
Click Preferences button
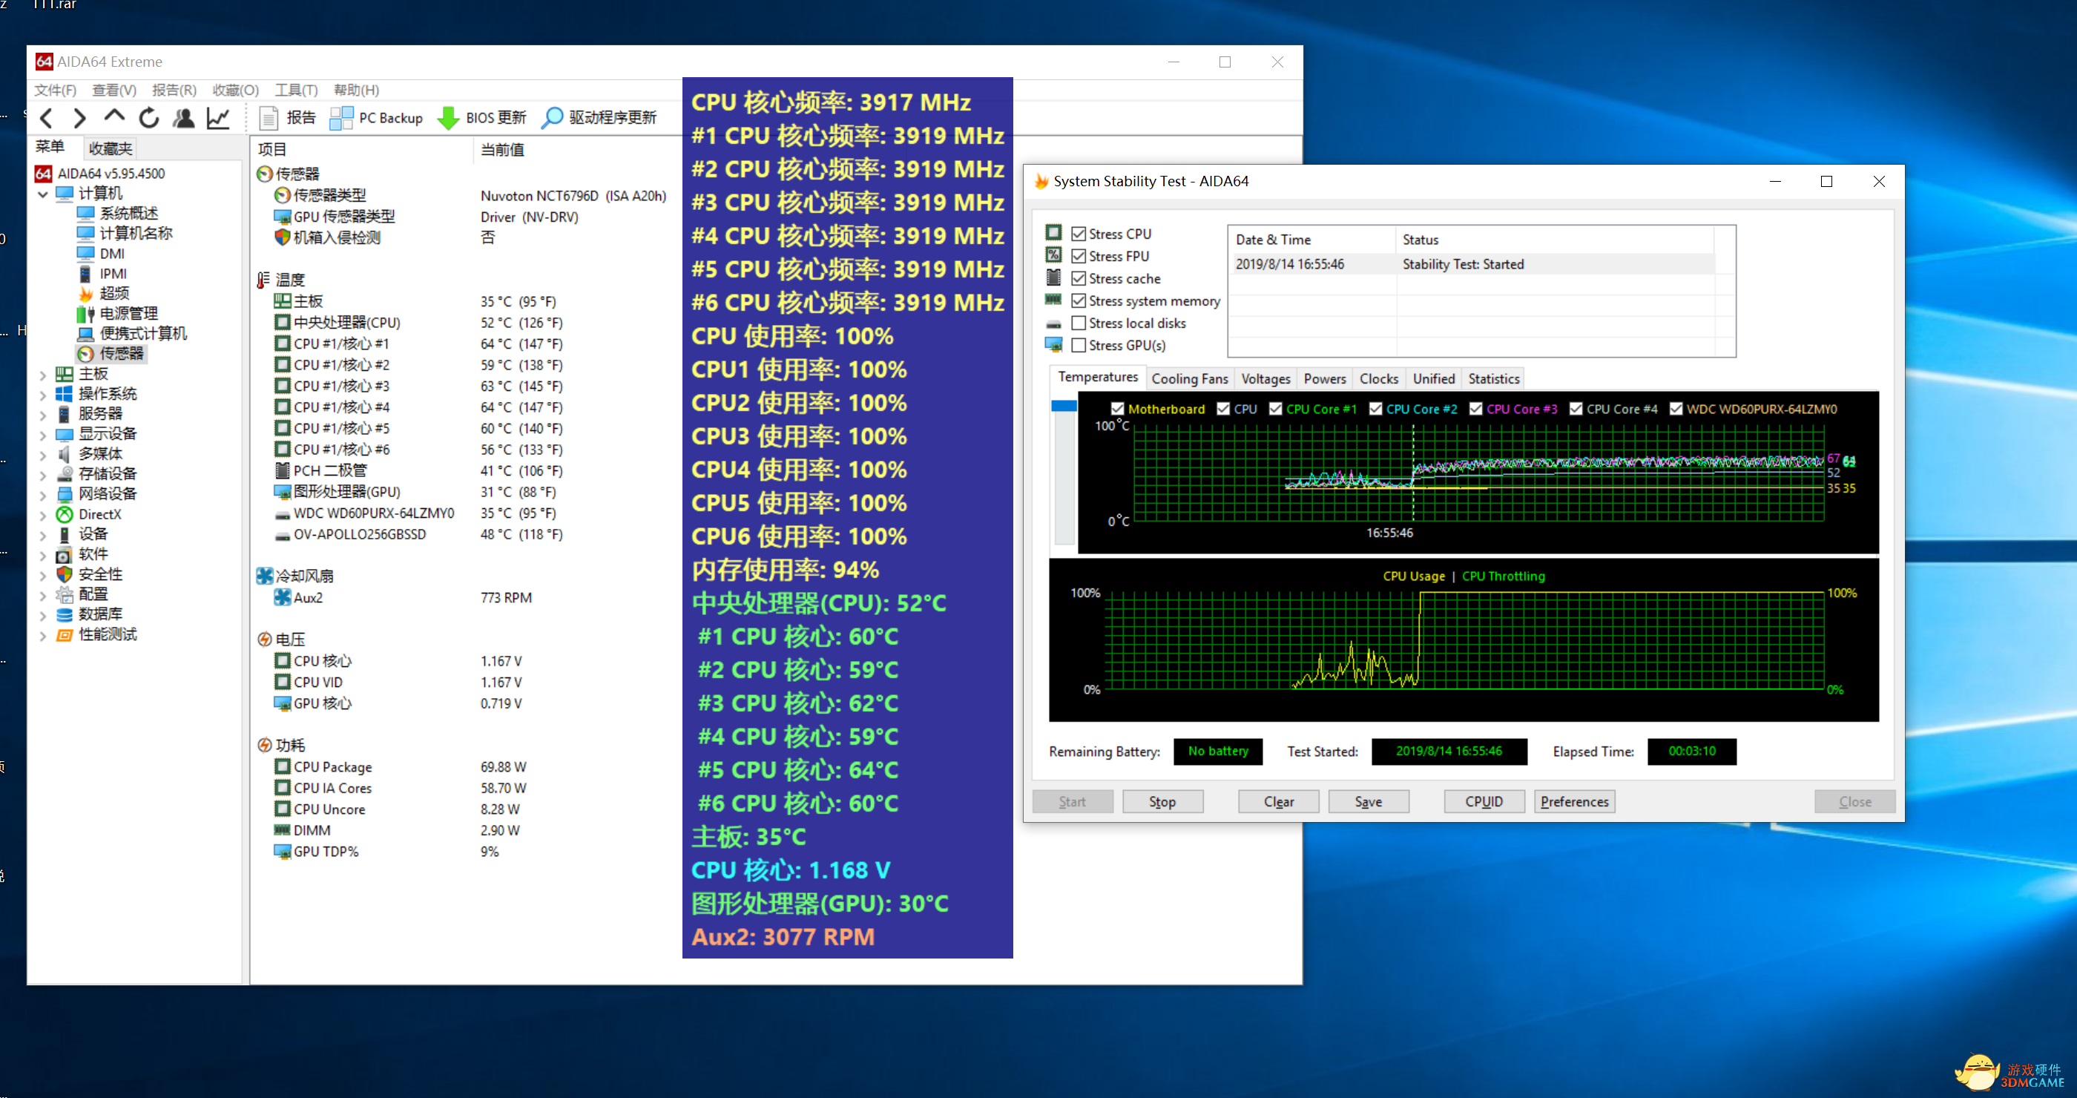[x=1574, y=801]
